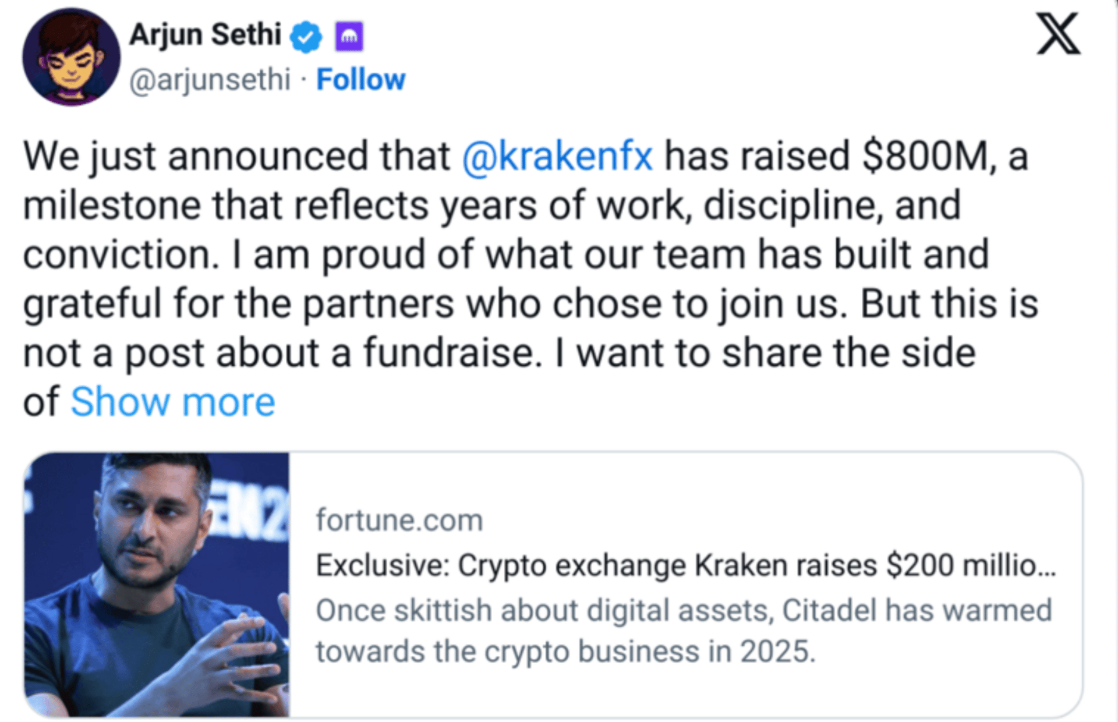Screen dimensions: 1118x722
Task: Click the word "milestone" in the post
Action: (x=111, y=206)
